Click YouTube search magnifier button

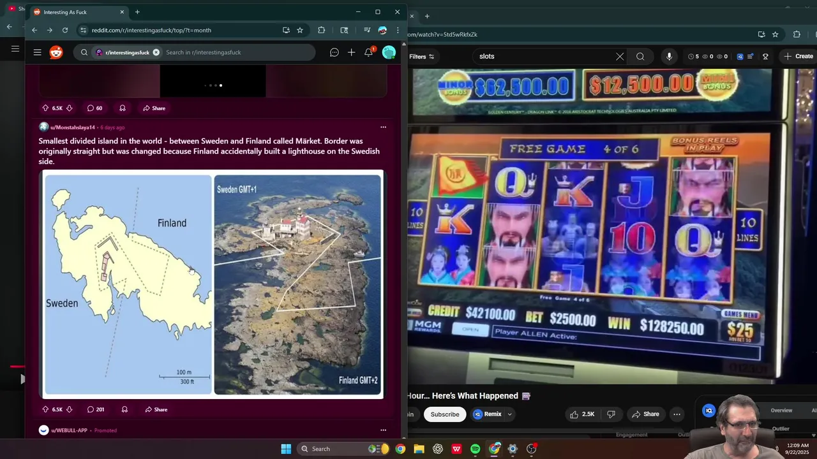click(640, 56)
